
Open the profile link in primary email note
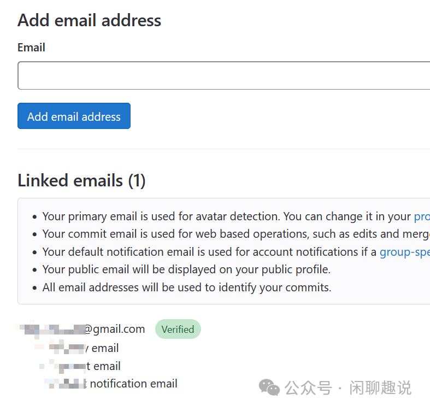[421, 216]
